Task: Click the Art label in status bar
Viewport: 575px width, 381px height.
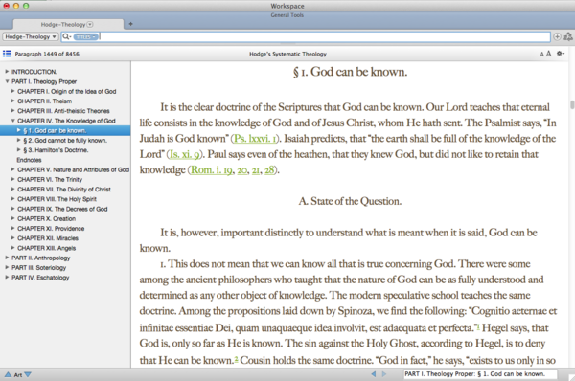Action: coord(18,374)
